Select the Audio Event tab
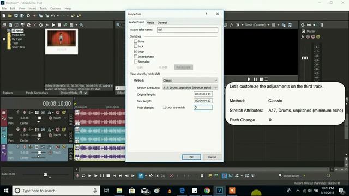This screenshot has width=349, height=196. click(x=136, y=22)
